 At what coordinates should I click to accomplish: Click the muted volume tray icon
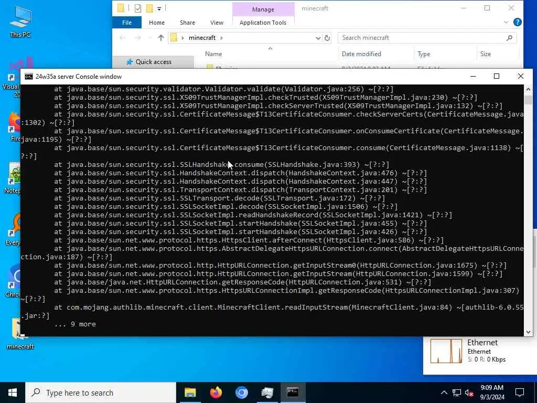tap(469, 393)
